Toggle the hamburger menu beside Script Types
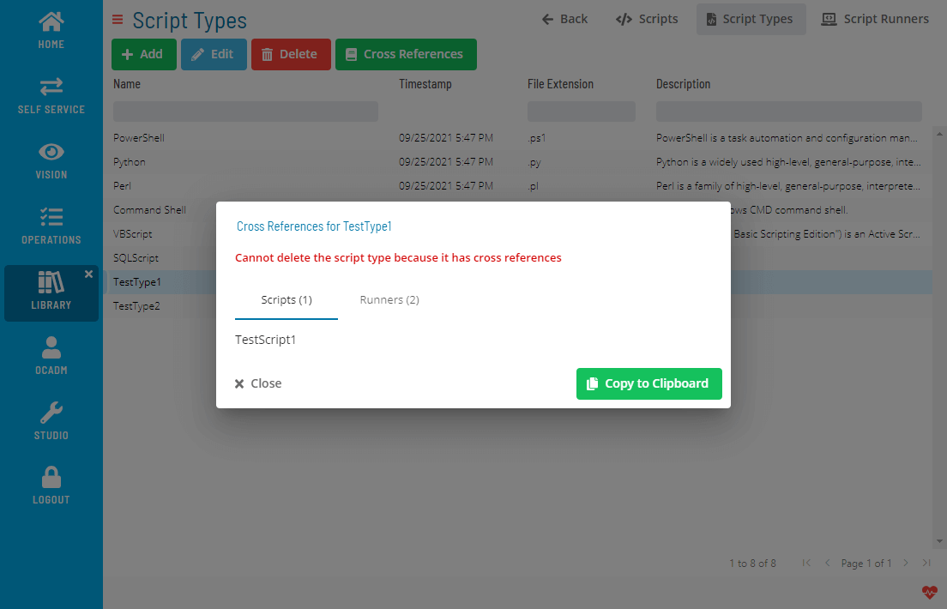Image resolution: width=947 pixels, height=609 pixels. tap(118, 20)
